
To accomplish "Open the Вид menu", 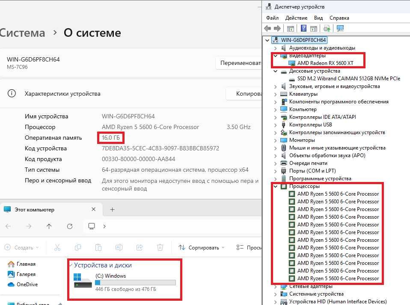I will click(318, 18).
